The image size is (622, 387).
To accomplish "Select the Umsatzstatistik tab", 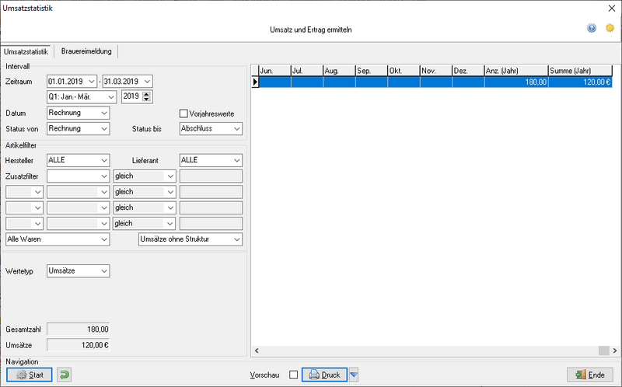I will coord(26,51).
